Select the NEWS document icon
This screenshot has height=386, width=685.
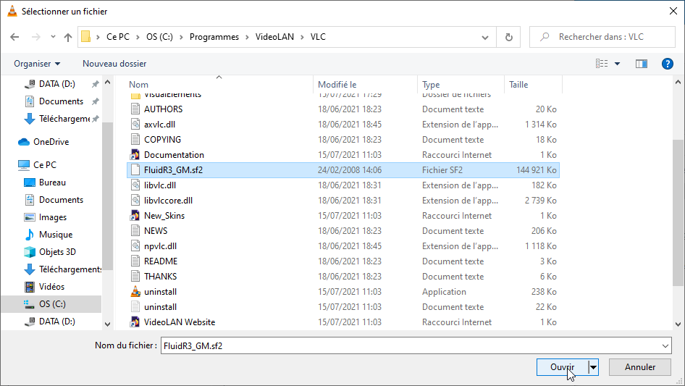[x=135, y=231]
